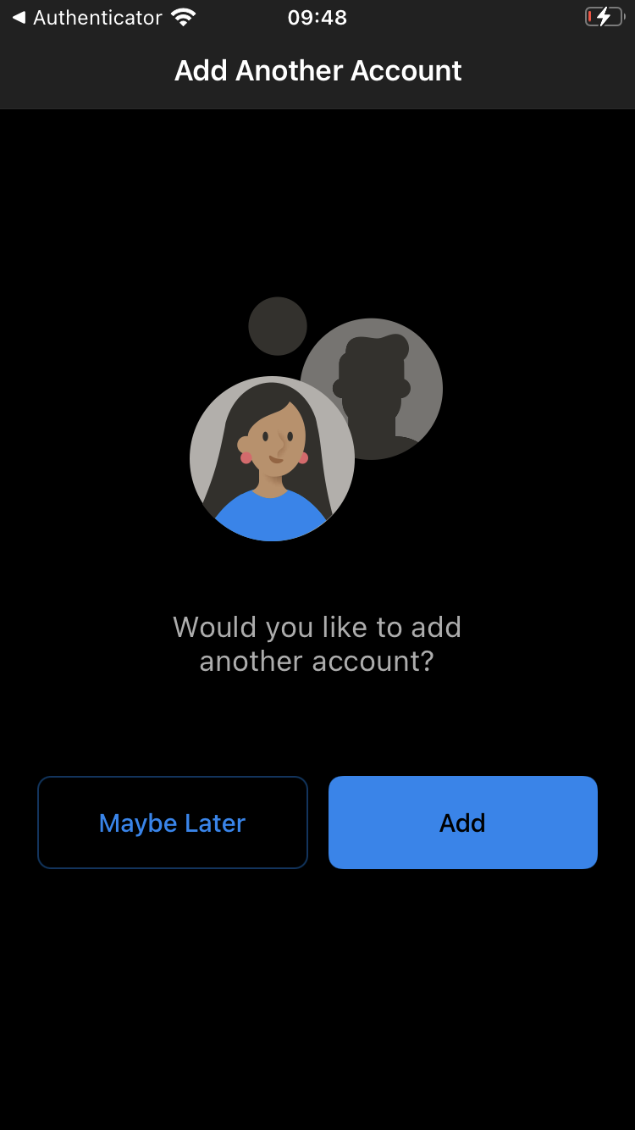Tap the woman's blue shirt

click(271, 515)
